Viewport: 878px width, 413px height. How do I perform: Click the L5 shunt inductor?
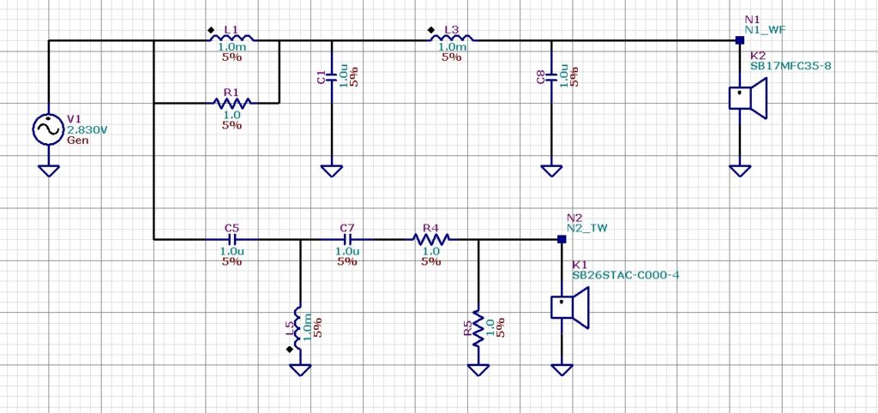[300, 326]
